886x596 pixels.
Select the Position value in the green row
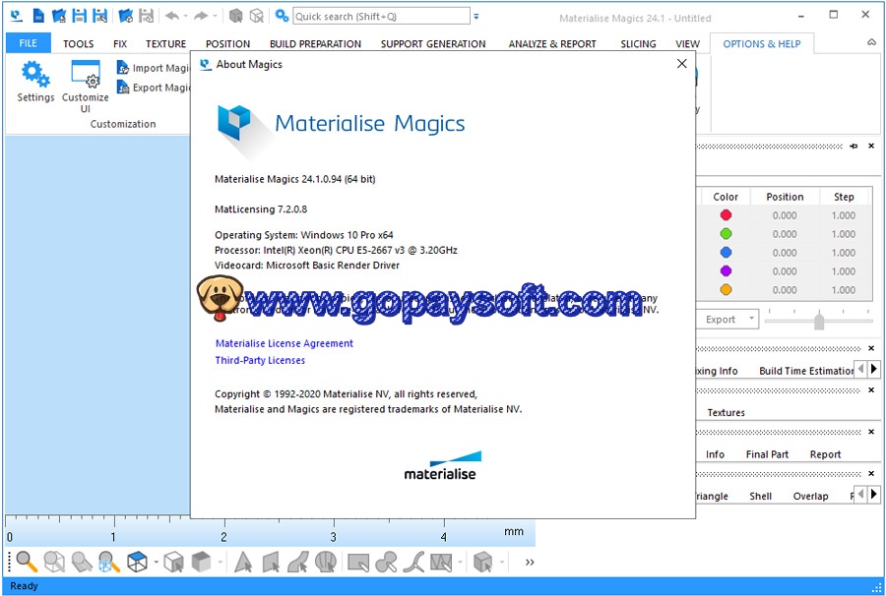point(785,234)
